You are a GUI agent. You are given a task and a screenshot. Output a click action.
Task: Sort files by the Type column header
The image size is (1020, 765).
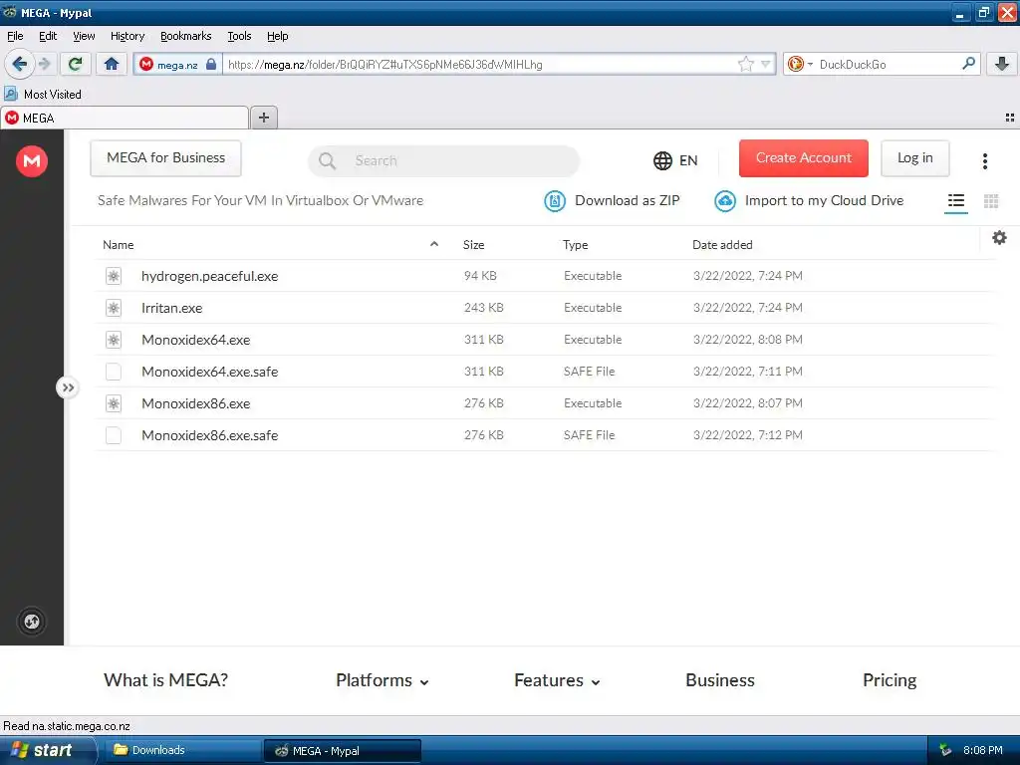(x=575, y=245)
